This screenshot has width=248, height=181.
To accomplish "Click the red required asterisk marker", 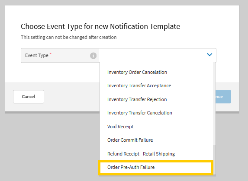I will coord(51,54).
